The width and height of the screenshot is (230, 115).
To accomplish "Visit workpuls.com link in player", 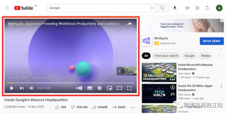I will tap(41, 77).
